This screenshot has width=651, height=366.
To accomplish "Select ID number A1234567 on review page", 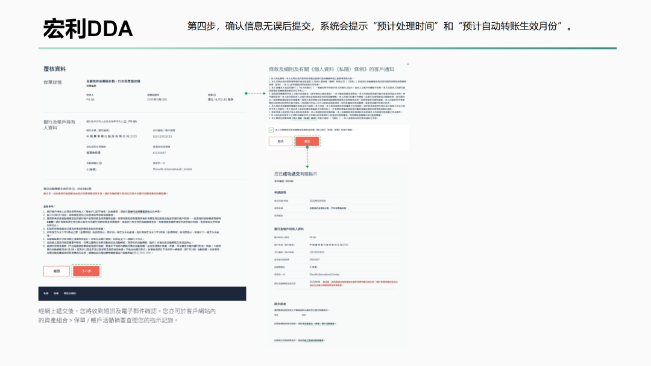I will pyautogui.click(x=159, y=153).
